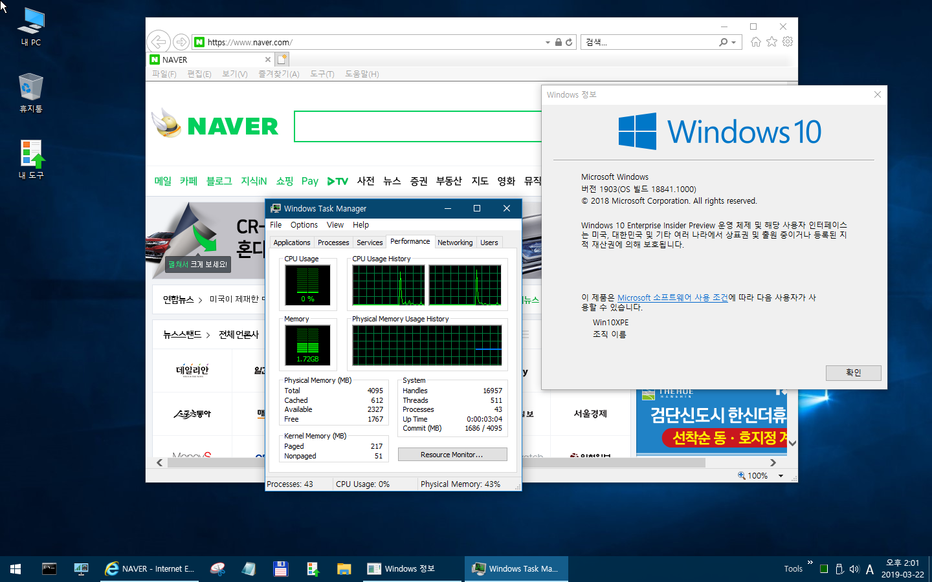932x582 pixels.
Task: Switch to NAVER Internet Explorer taskbar button
Action: 150,569
